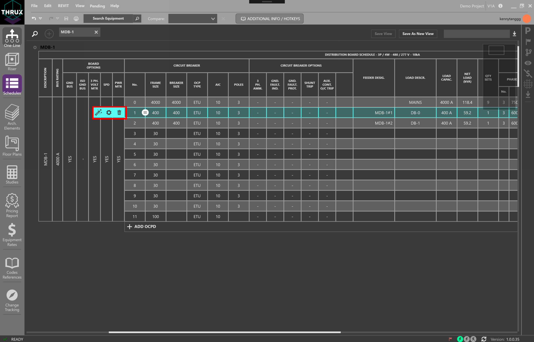Click the branch icon in right sidebar
534x342 pixels.
[528, 52]
